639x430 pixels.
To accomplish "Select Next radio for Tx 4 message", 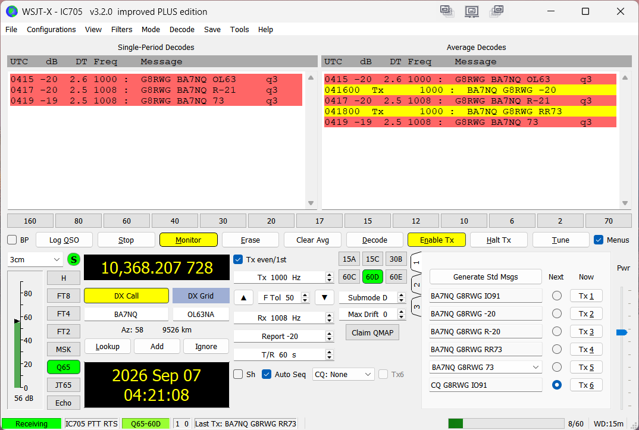I will pos(557,349).
